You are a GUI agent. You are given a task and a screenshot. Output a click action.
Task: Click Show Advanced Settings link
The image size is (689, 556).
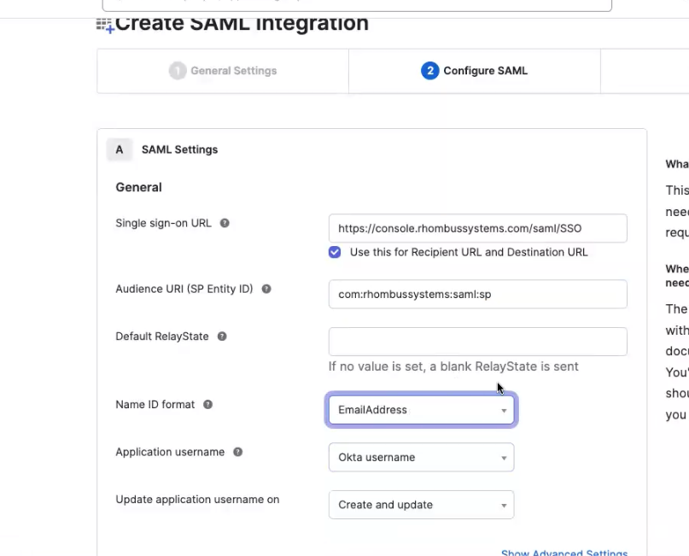564,552
